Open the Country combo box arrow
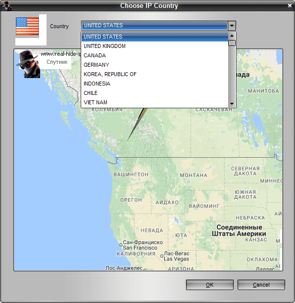 tap(232, 26)
